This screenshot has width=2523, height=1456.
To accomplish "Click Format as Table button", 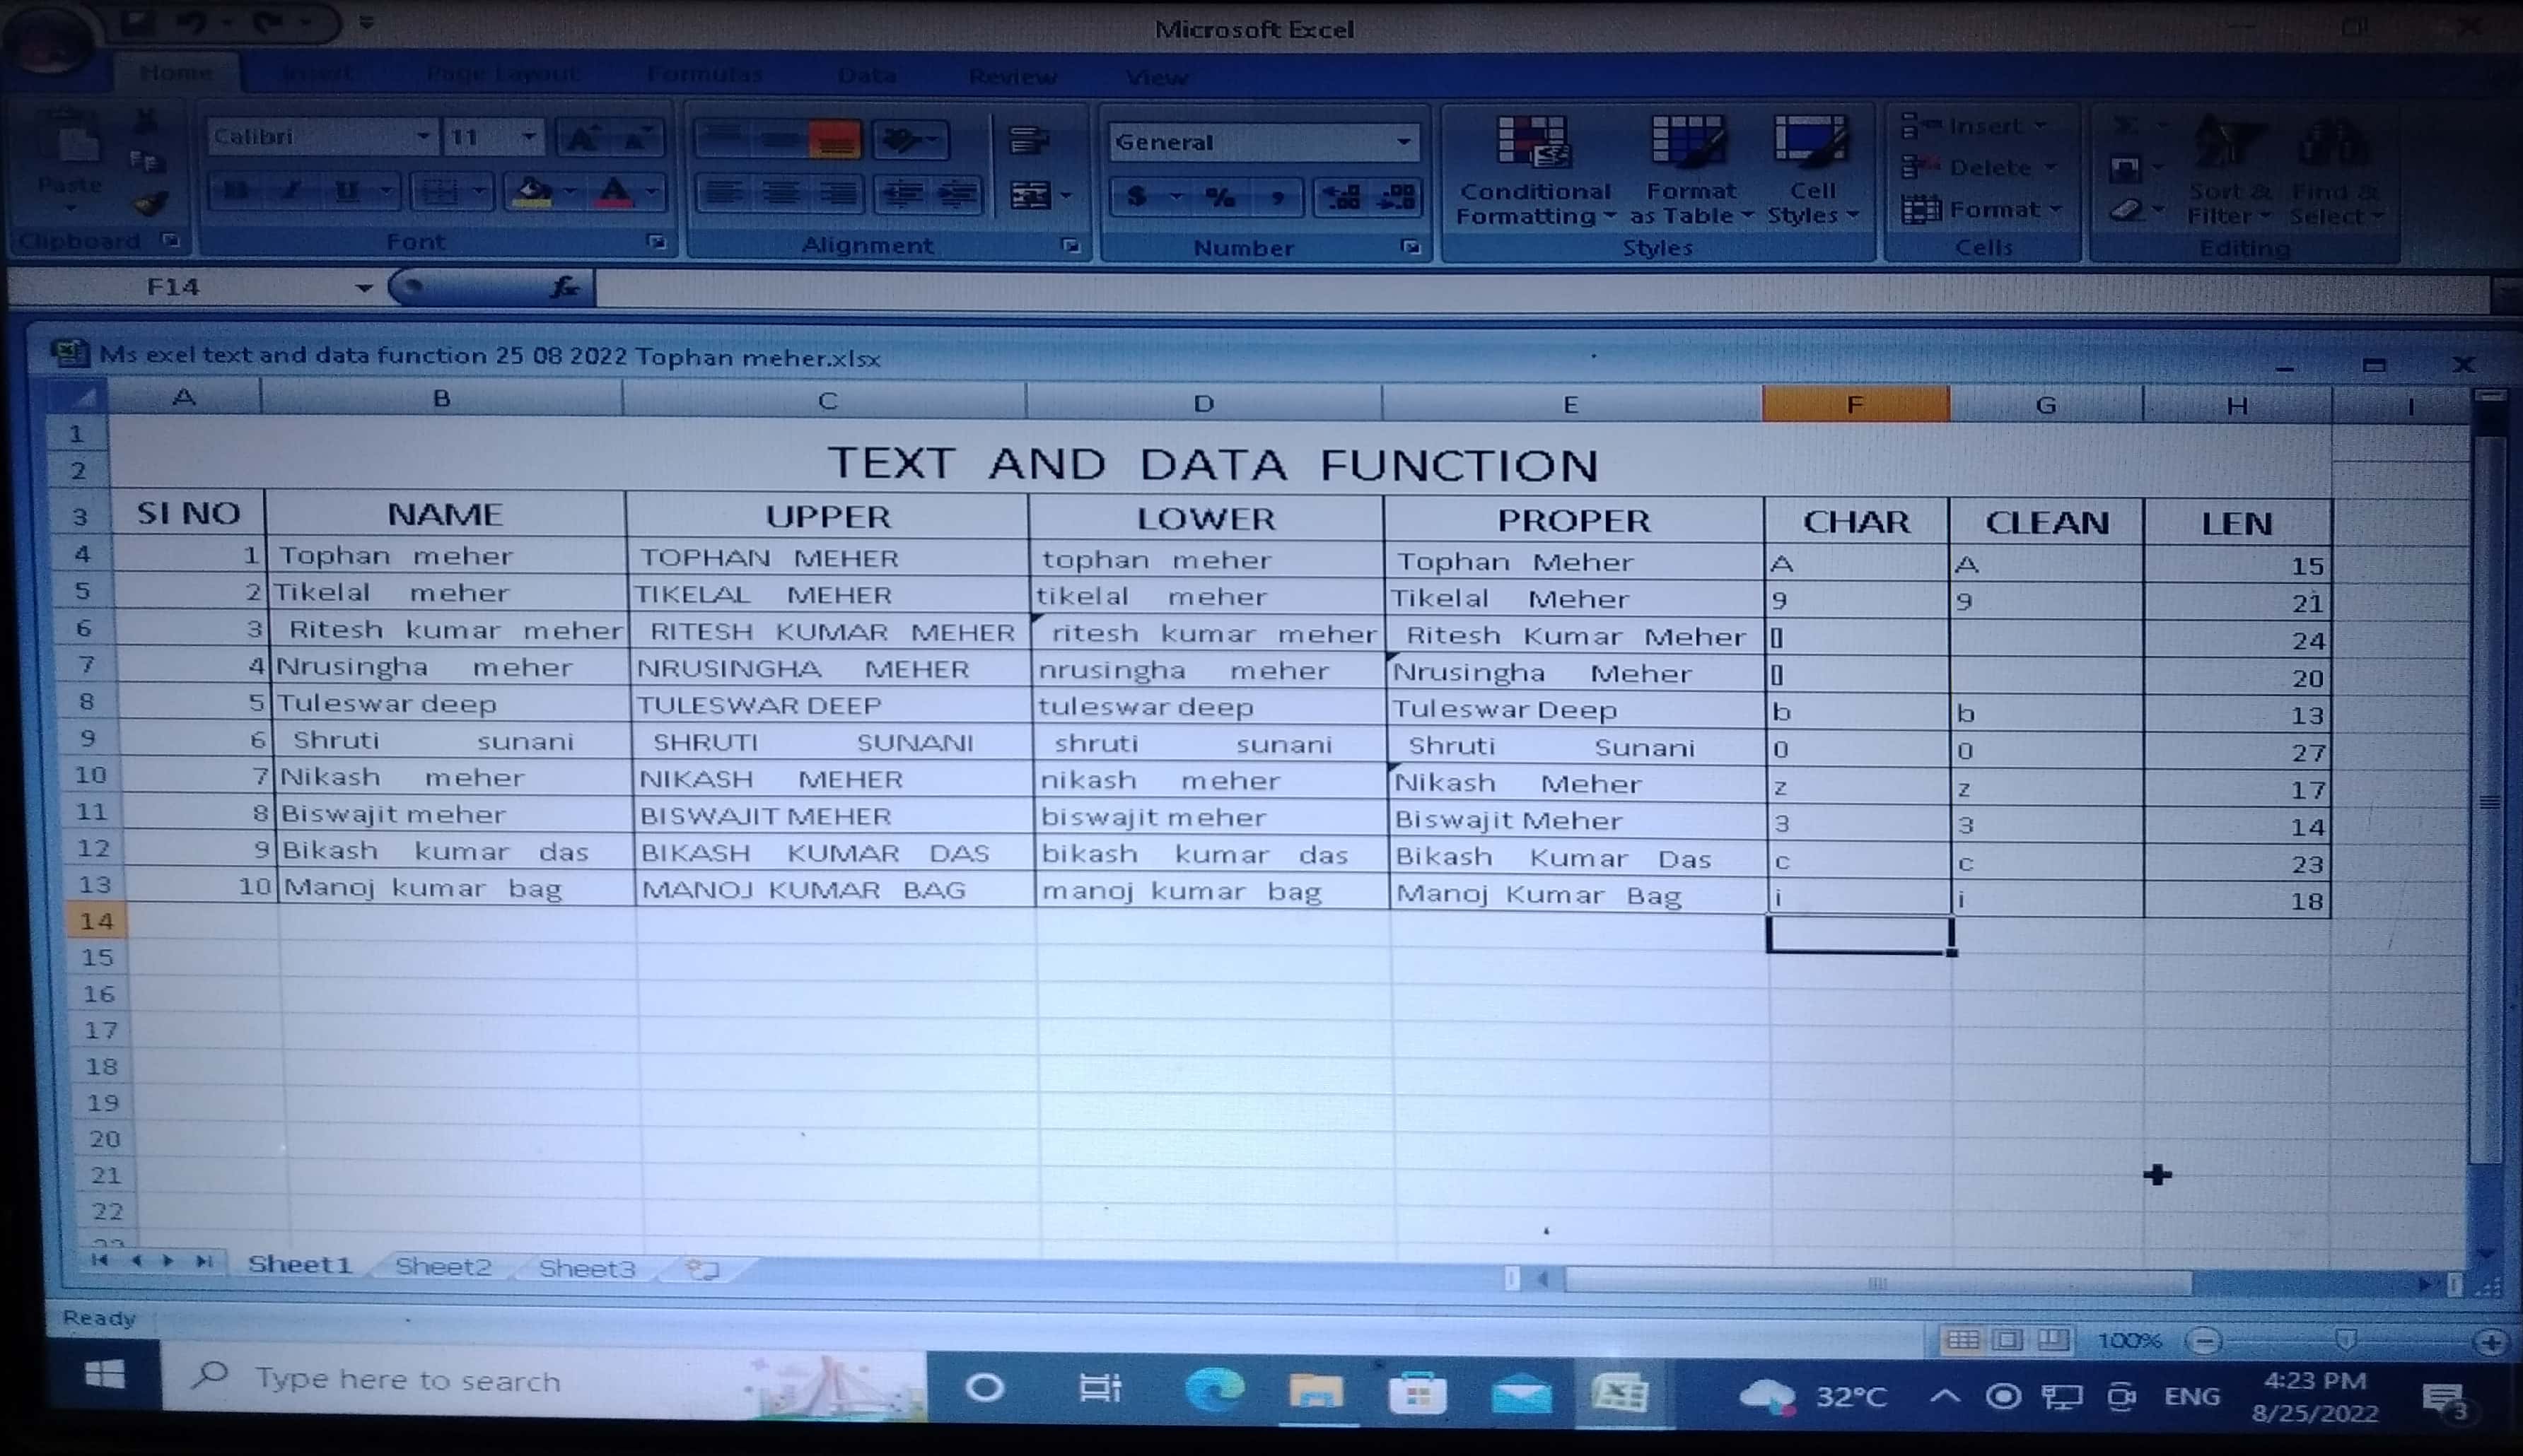I will (1690, 172).
